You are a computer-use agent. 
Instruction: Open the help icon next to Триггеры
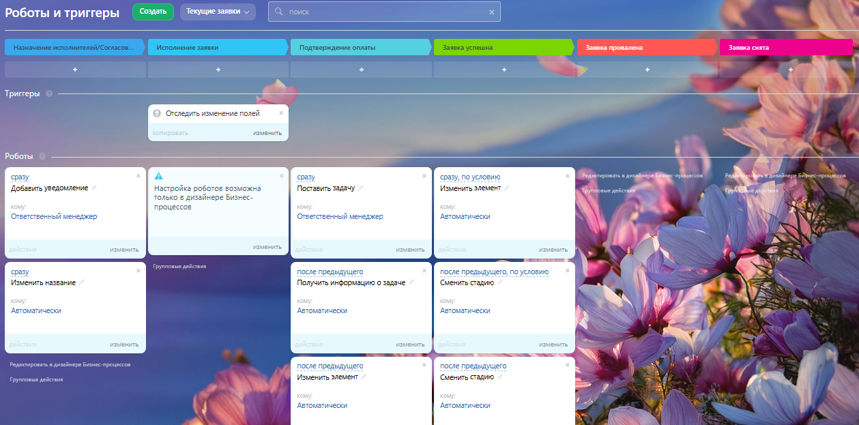(x=49, y=93)
